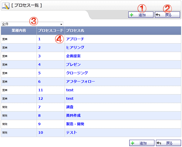Click the [ プロセス一覧 ] page title
The height and width of the screenshot is (147, 182).
tap(27, 5)
